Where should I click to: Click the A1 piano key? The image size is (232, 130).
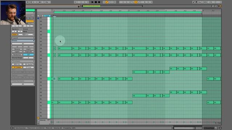[49, 103]
